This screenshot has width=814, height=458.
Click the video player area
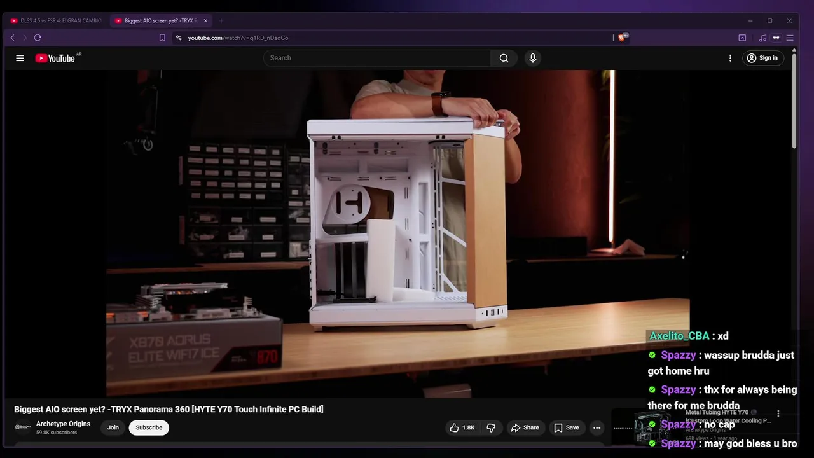point(398,233)
